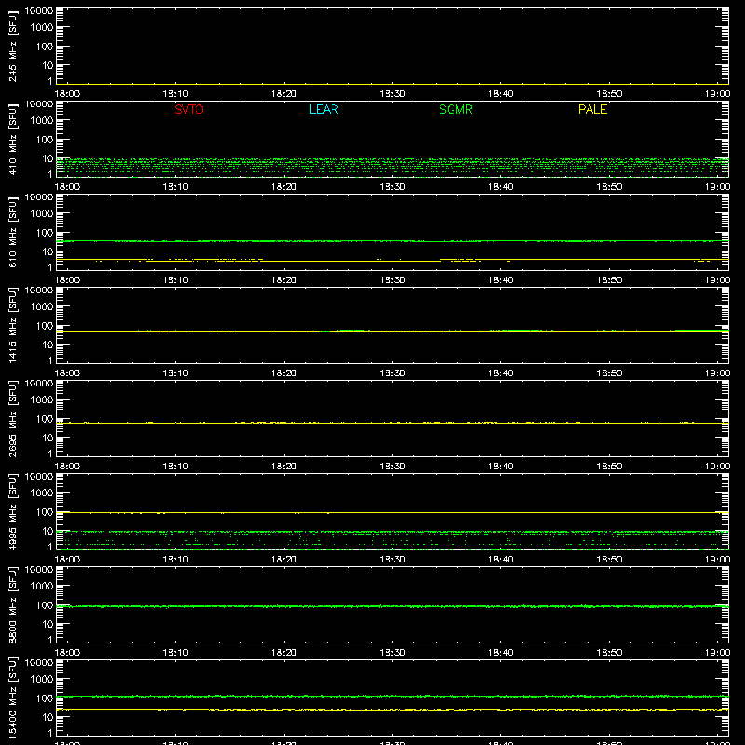The image size is (745, 745).
Task: Click 19:00 tick under the 245 MHz panel
Action: click(x=717, y=94)
